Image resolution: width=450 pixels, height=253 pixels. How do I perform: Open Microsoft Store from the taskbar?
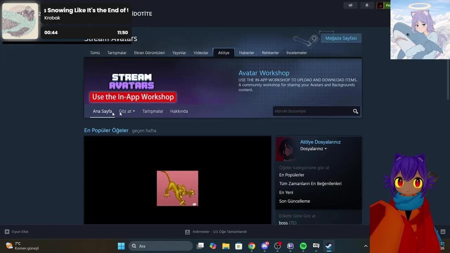click(x=239, y=246)
